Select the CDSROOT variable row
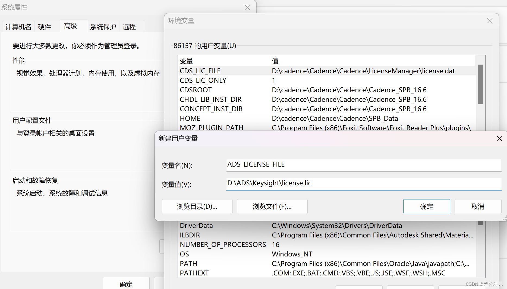 (x=327, y=90)
